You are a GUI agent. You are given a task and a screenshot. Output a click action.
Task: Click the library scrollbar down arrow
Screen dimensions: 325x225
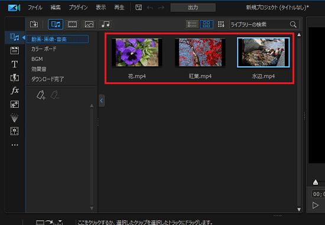click(299, 210)
